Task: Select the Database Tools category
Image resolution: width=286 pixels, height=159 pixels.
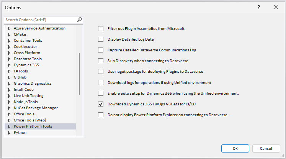Action: (28, 59)
